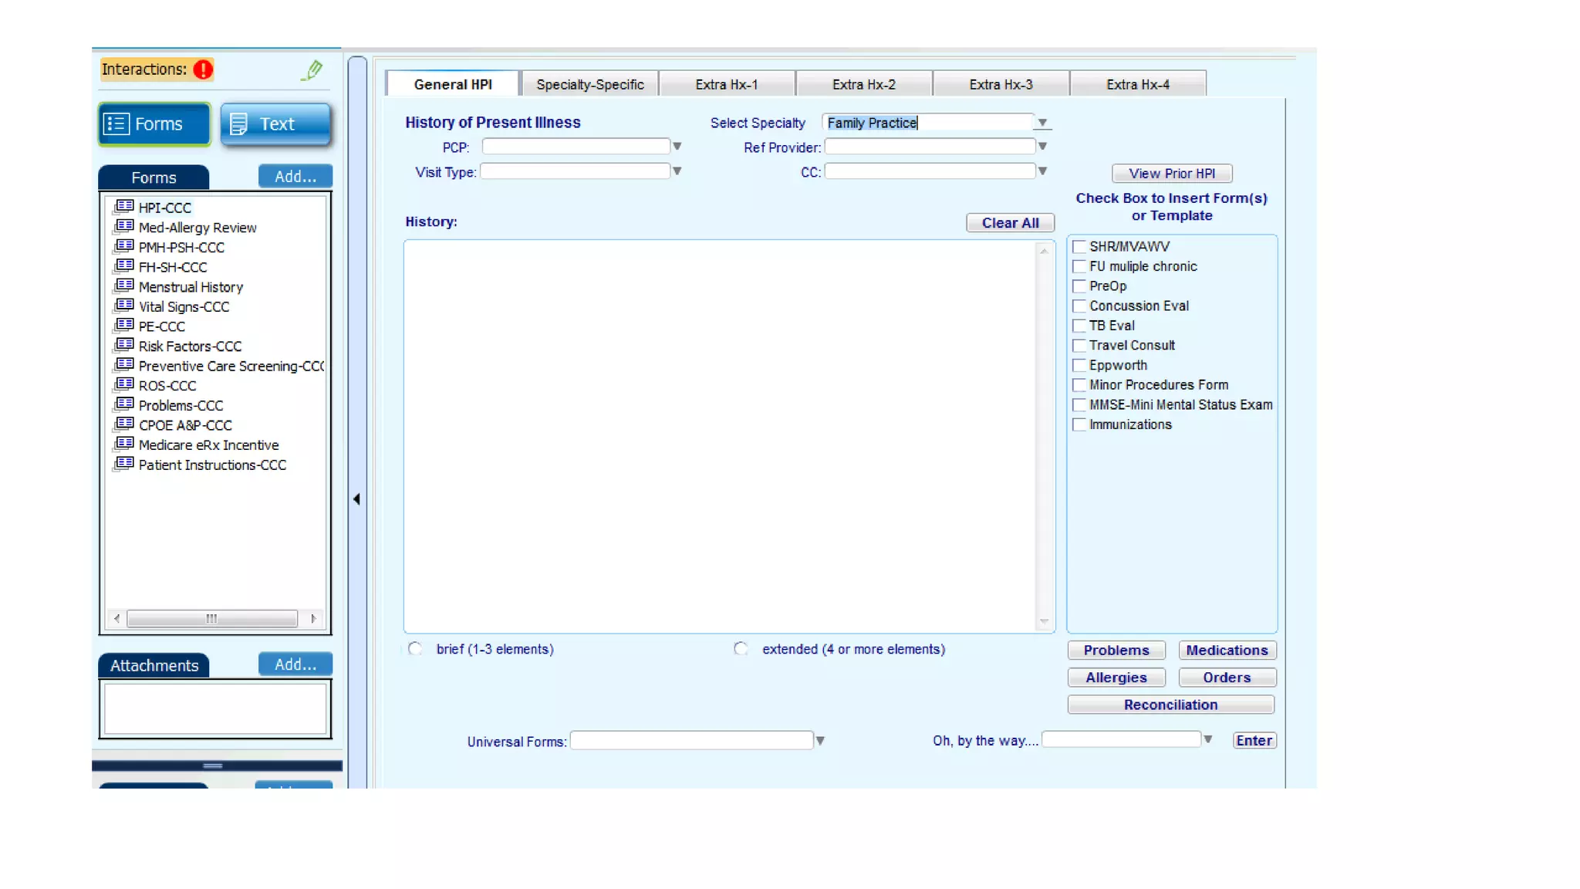Click the forms list horizontal scrollbar
The image size is (1580, 889).
211,619
